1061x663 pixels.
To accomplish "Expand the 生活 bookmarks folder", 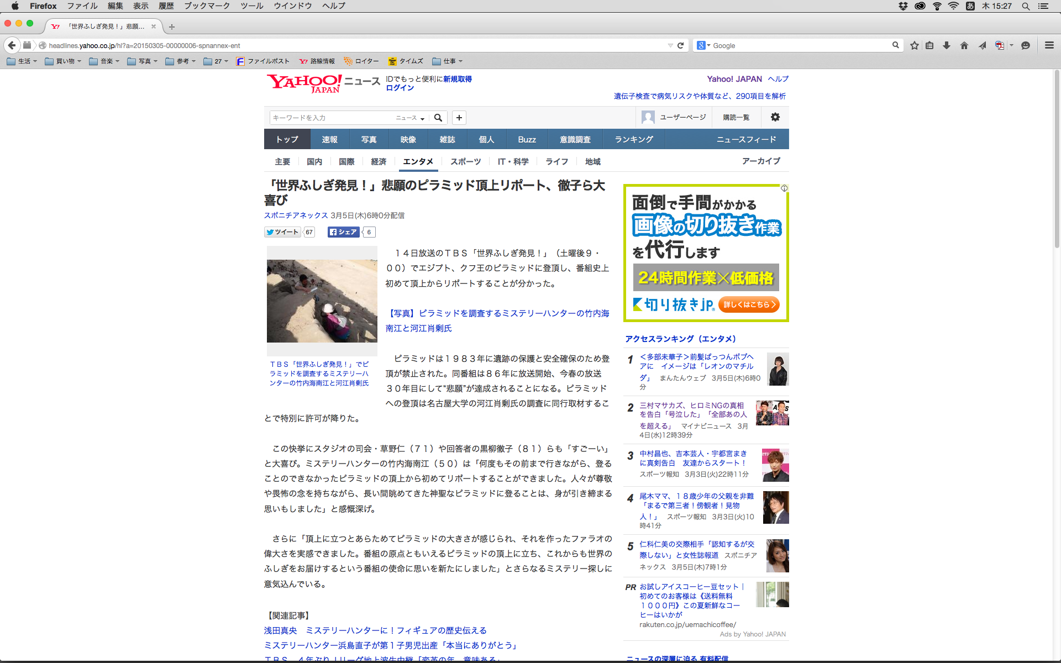I will pyautogui.click(x=22, y=61).
